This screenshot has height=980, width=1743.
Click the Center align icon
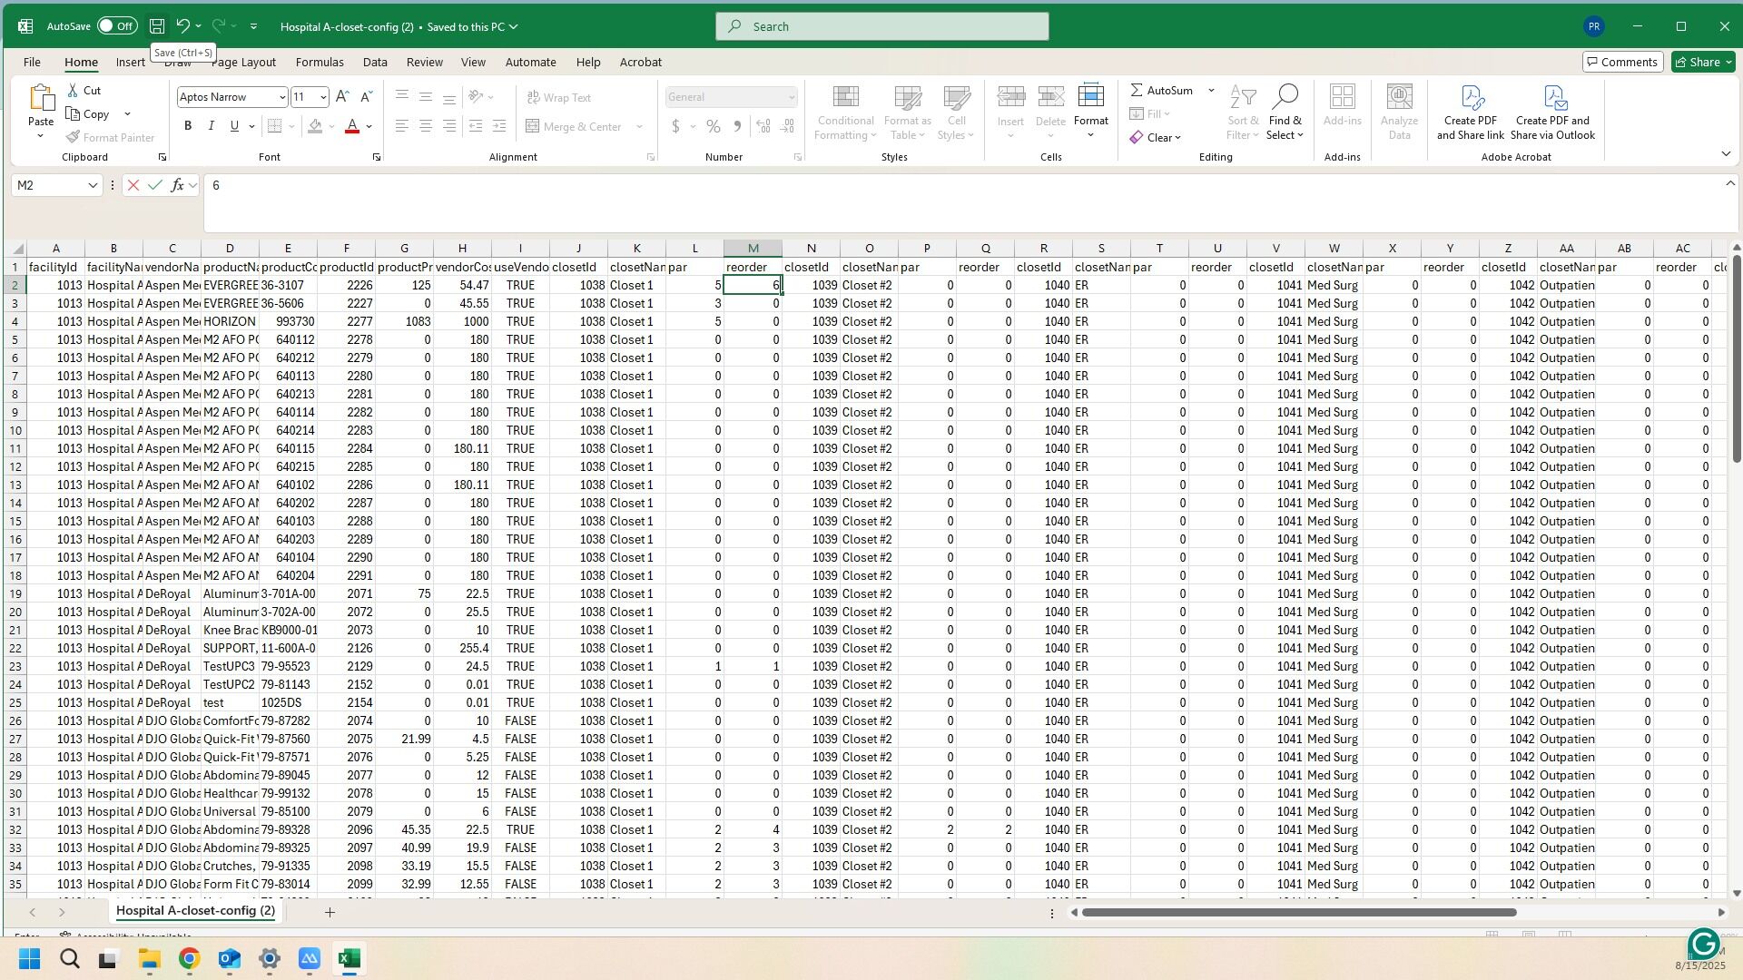point(425,126)
